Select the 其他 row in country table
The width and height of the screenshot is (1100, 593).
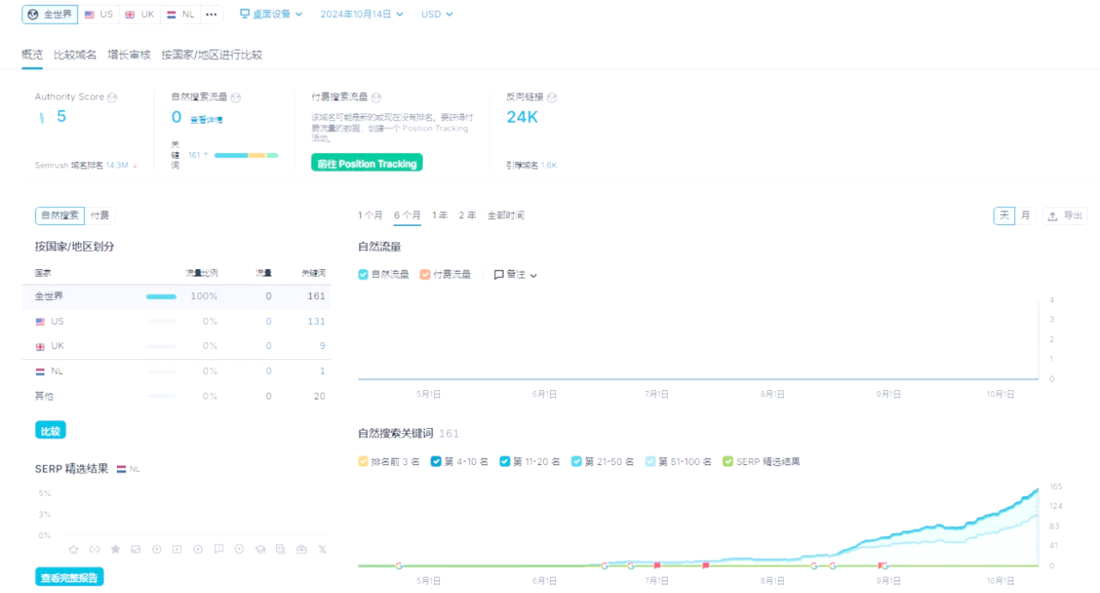176,396
